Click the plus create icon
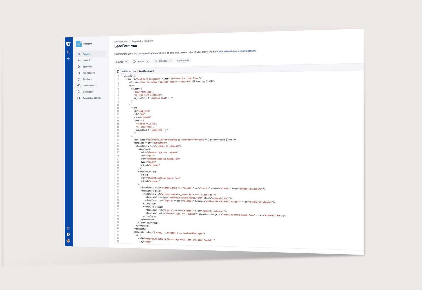 (68, 59)
